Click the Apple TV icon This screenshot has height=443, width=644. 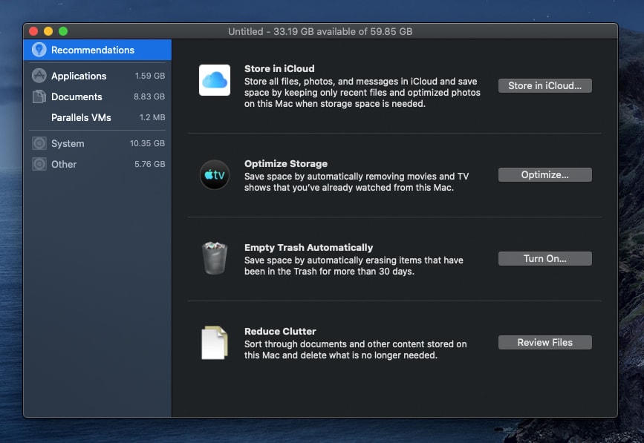[215, 175]
